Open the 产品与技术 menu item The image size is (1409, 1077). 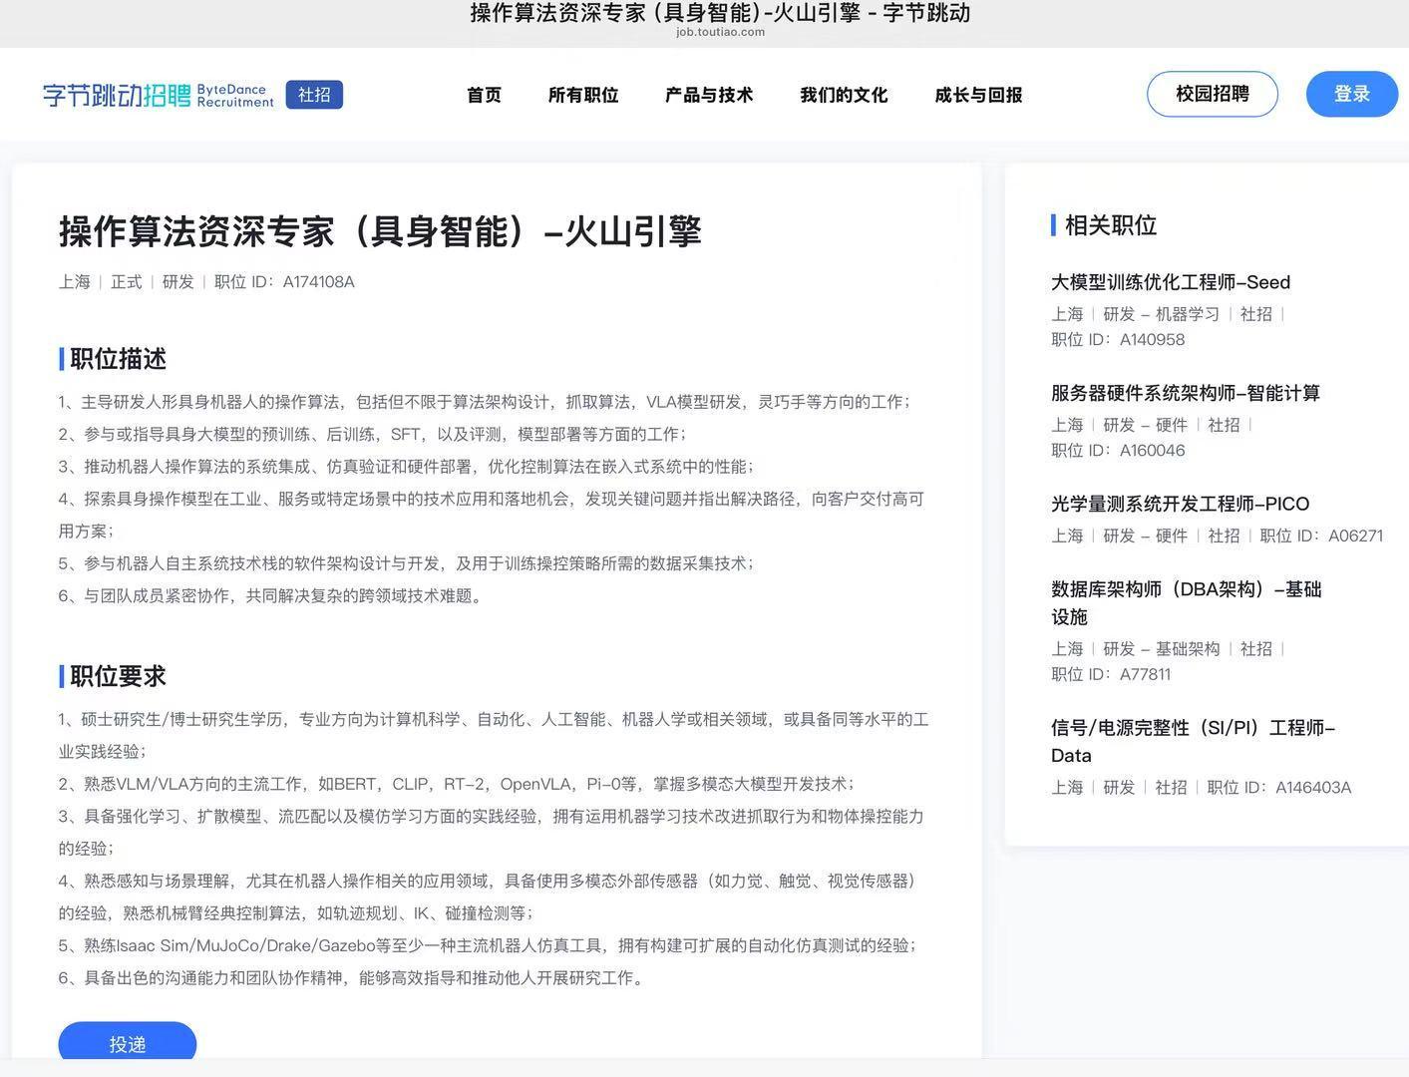[708, 95]
